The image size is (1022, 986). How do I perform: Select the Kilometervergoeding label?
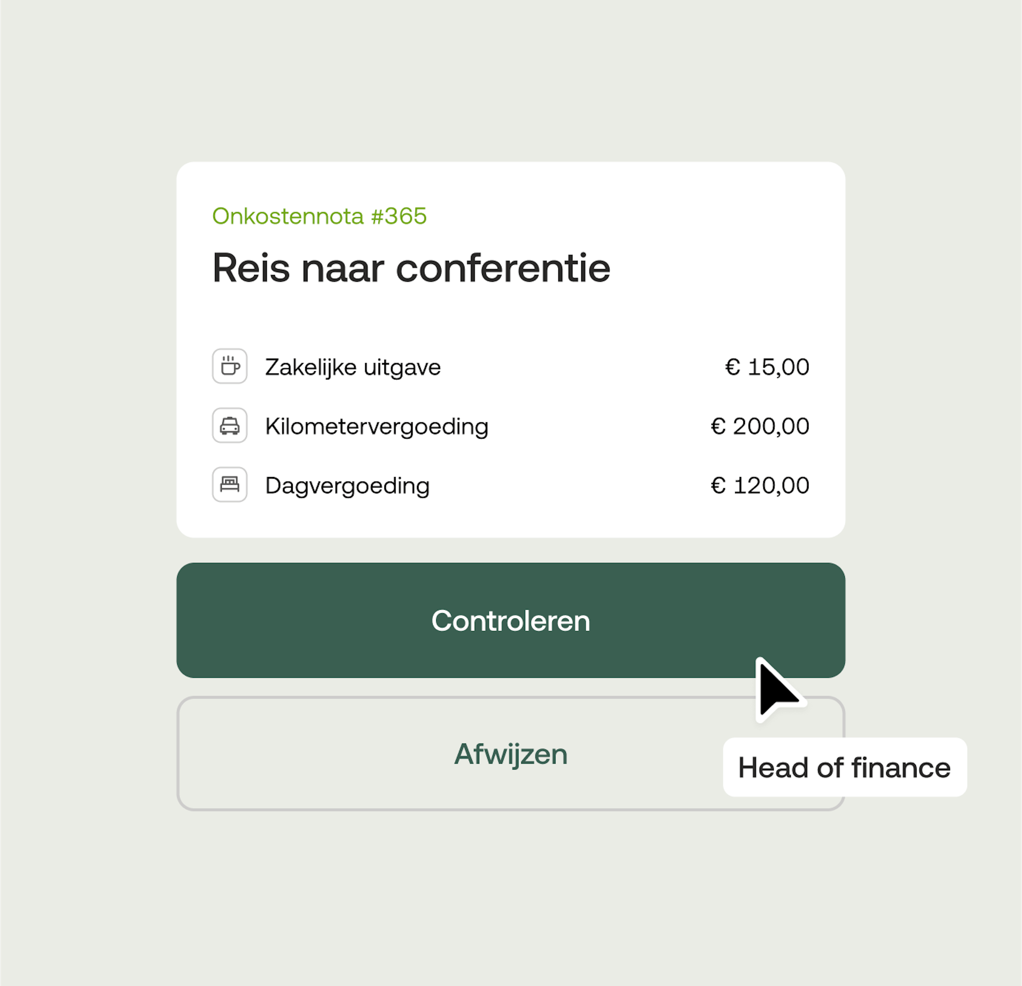click(377, 426)
